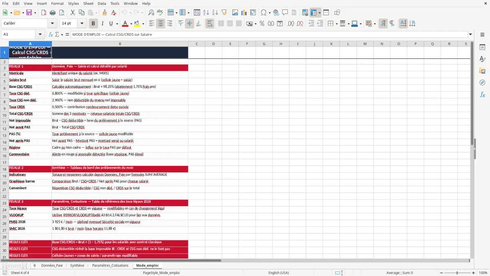Click the zoom slider in status bar
This screenshot has height=276, width=490.
(x=457, y=273)
